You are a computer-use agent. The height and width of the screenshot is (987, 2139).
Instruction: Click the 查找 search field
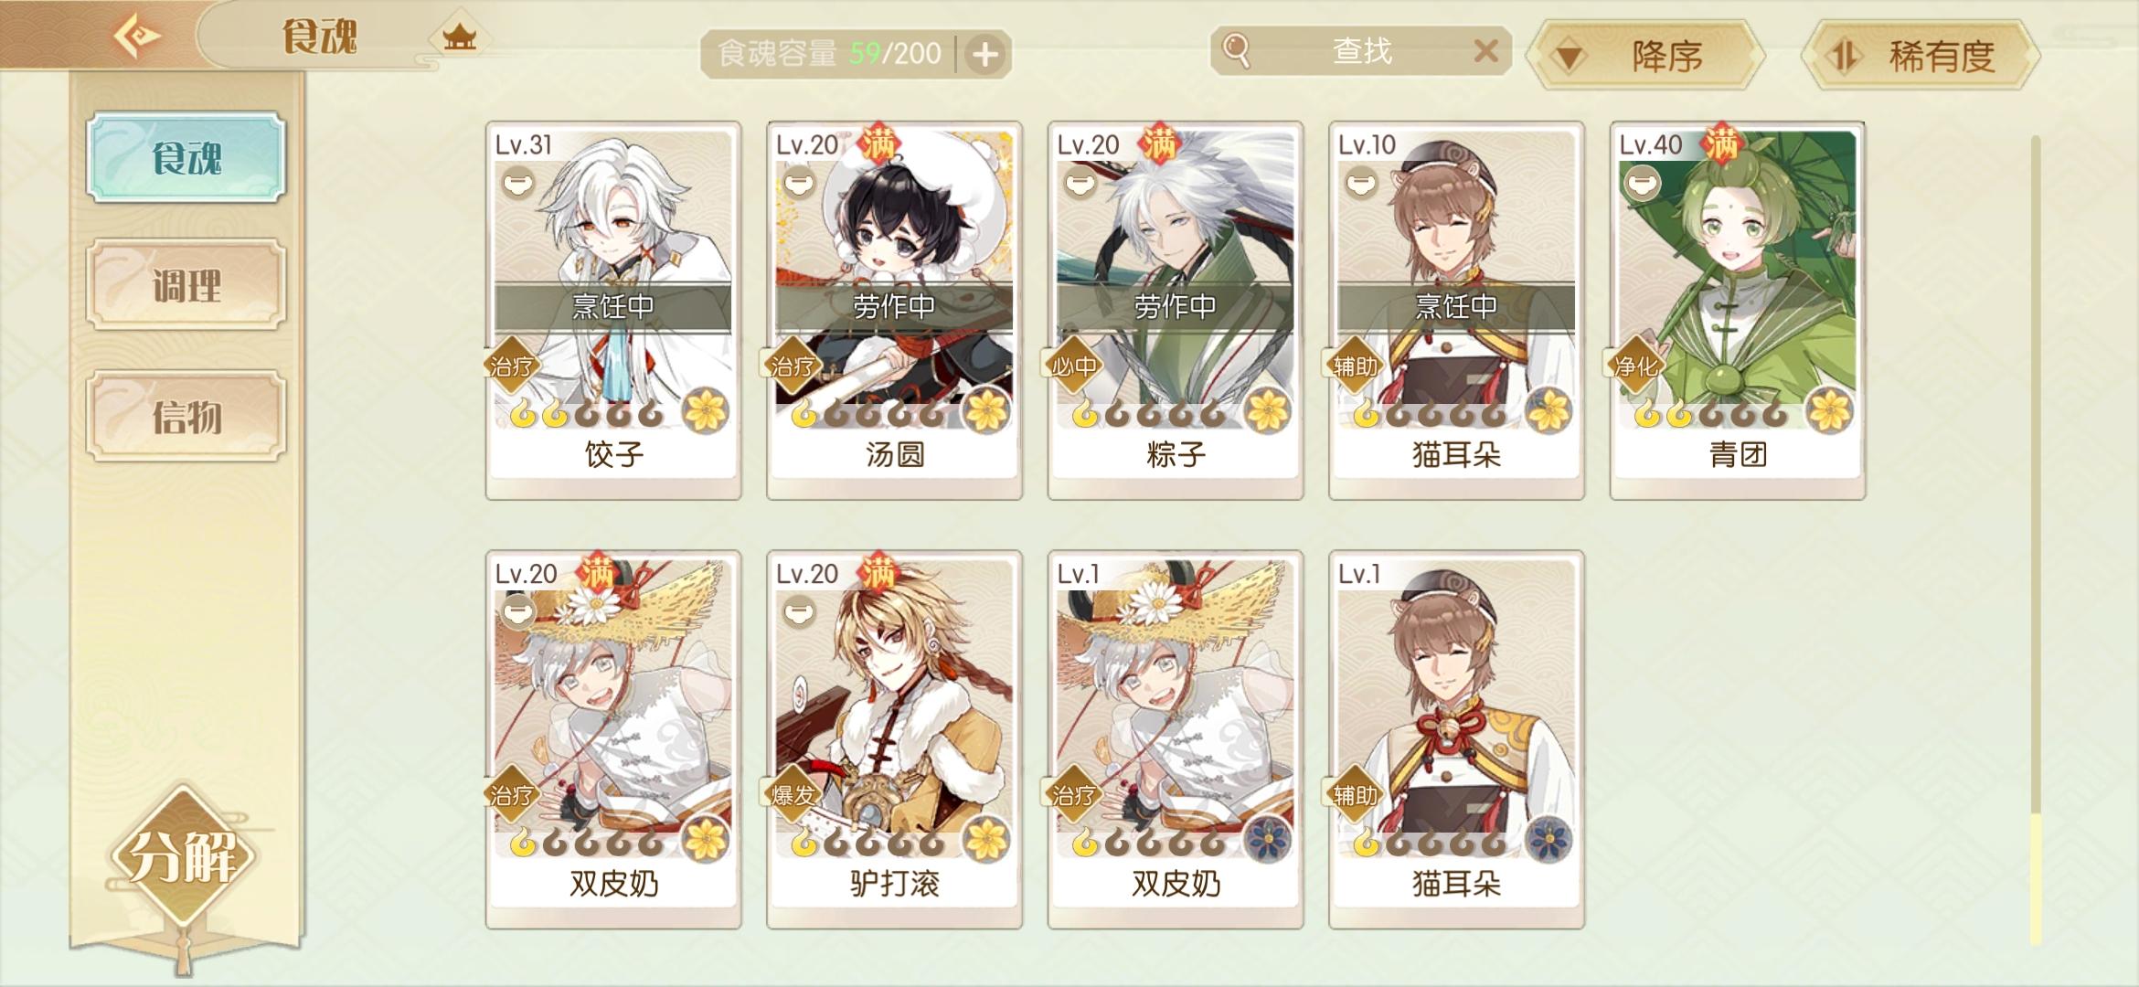point(1360,50)
